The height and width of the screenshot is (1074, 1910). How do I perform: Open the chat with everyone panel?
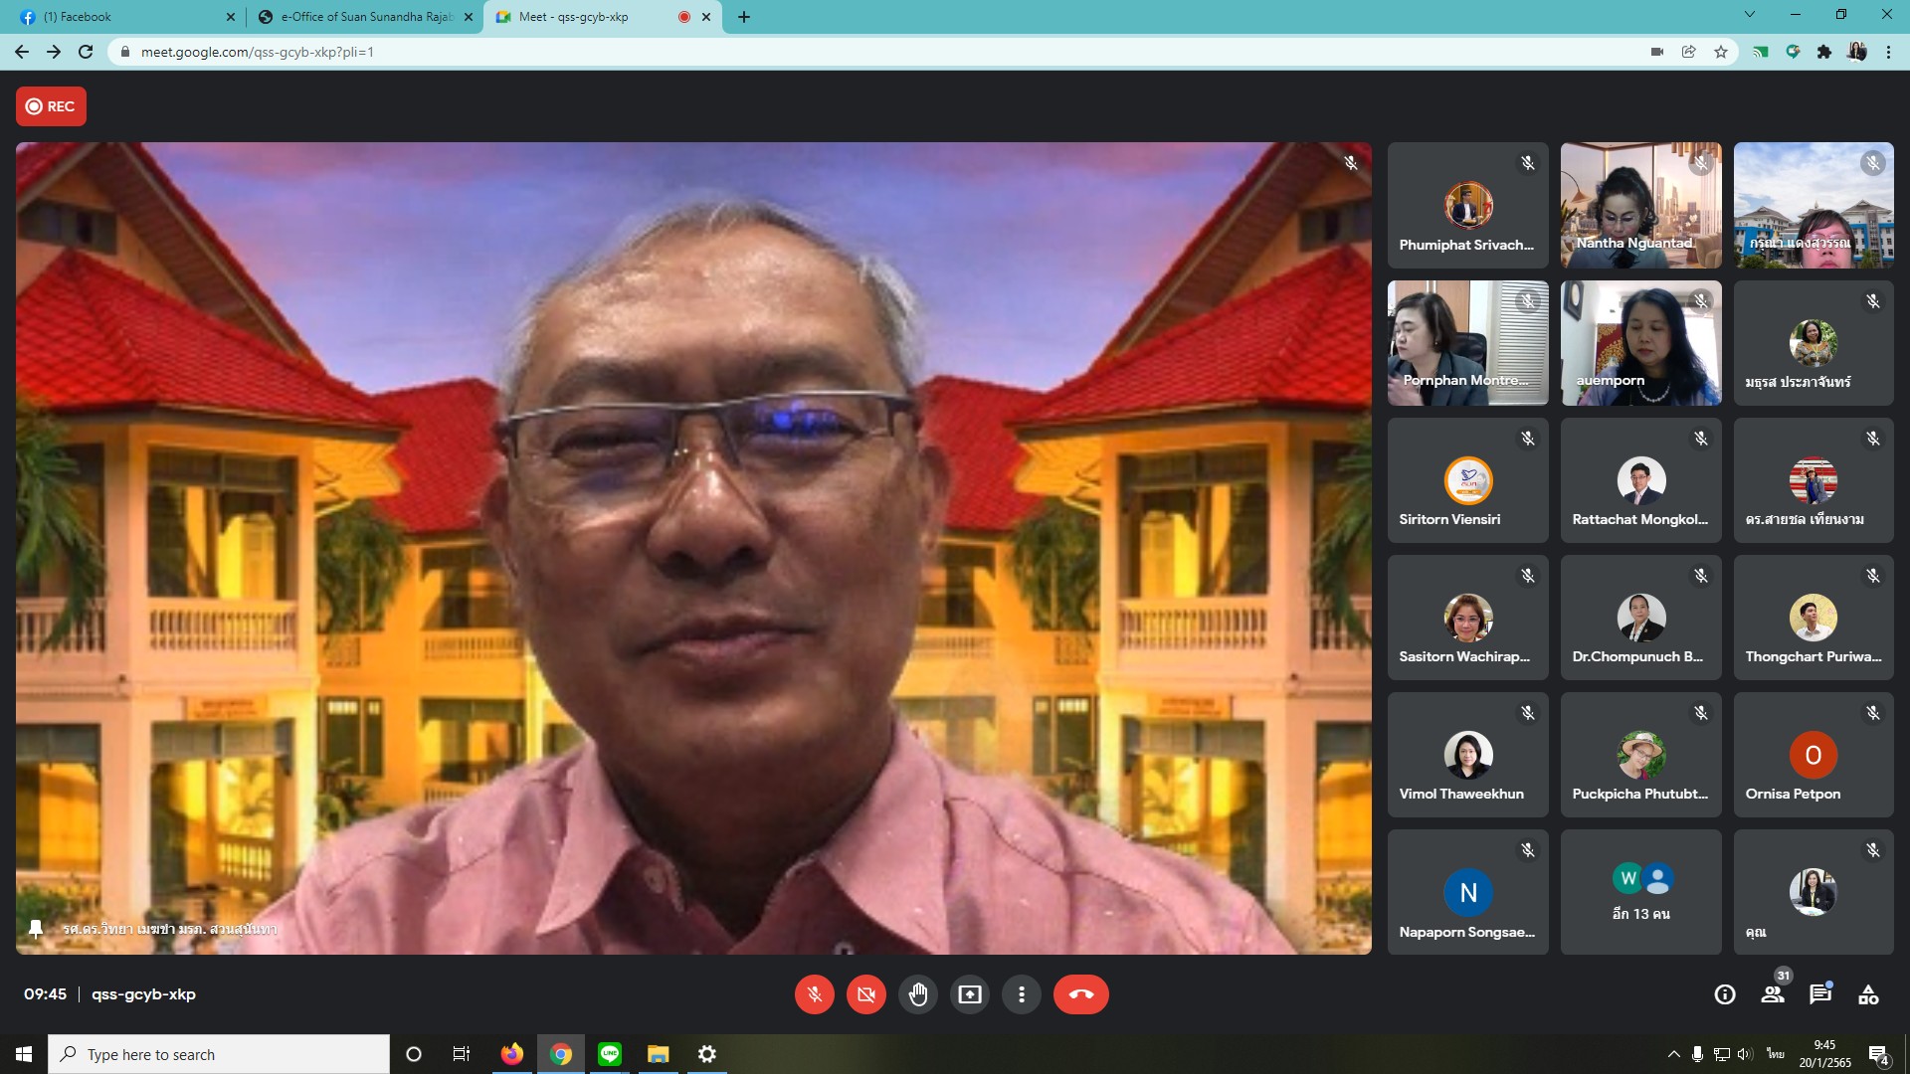point(1820,994)
